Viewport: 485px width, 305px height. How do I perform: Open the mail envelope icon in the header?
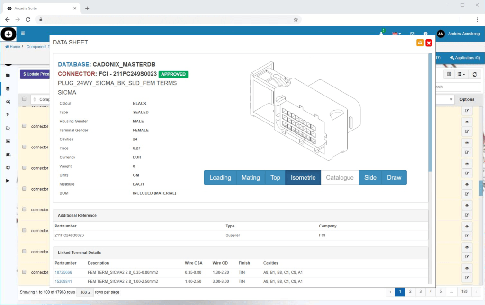tap(412, 34)
